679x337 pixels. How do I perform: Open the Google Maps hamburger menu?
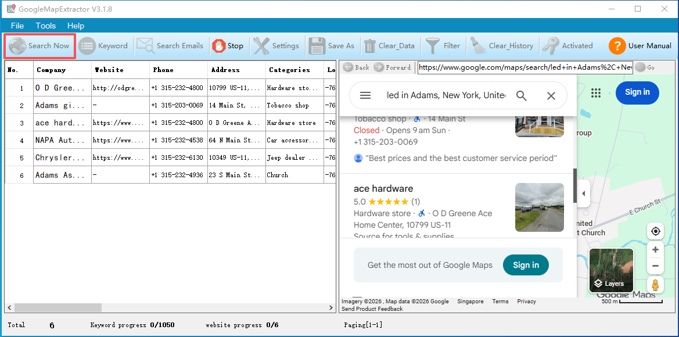click(365, 96)
